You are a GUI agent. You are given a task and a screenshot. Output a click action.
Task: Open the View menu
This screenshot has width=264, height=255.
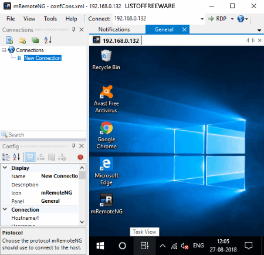pos(29,19)
